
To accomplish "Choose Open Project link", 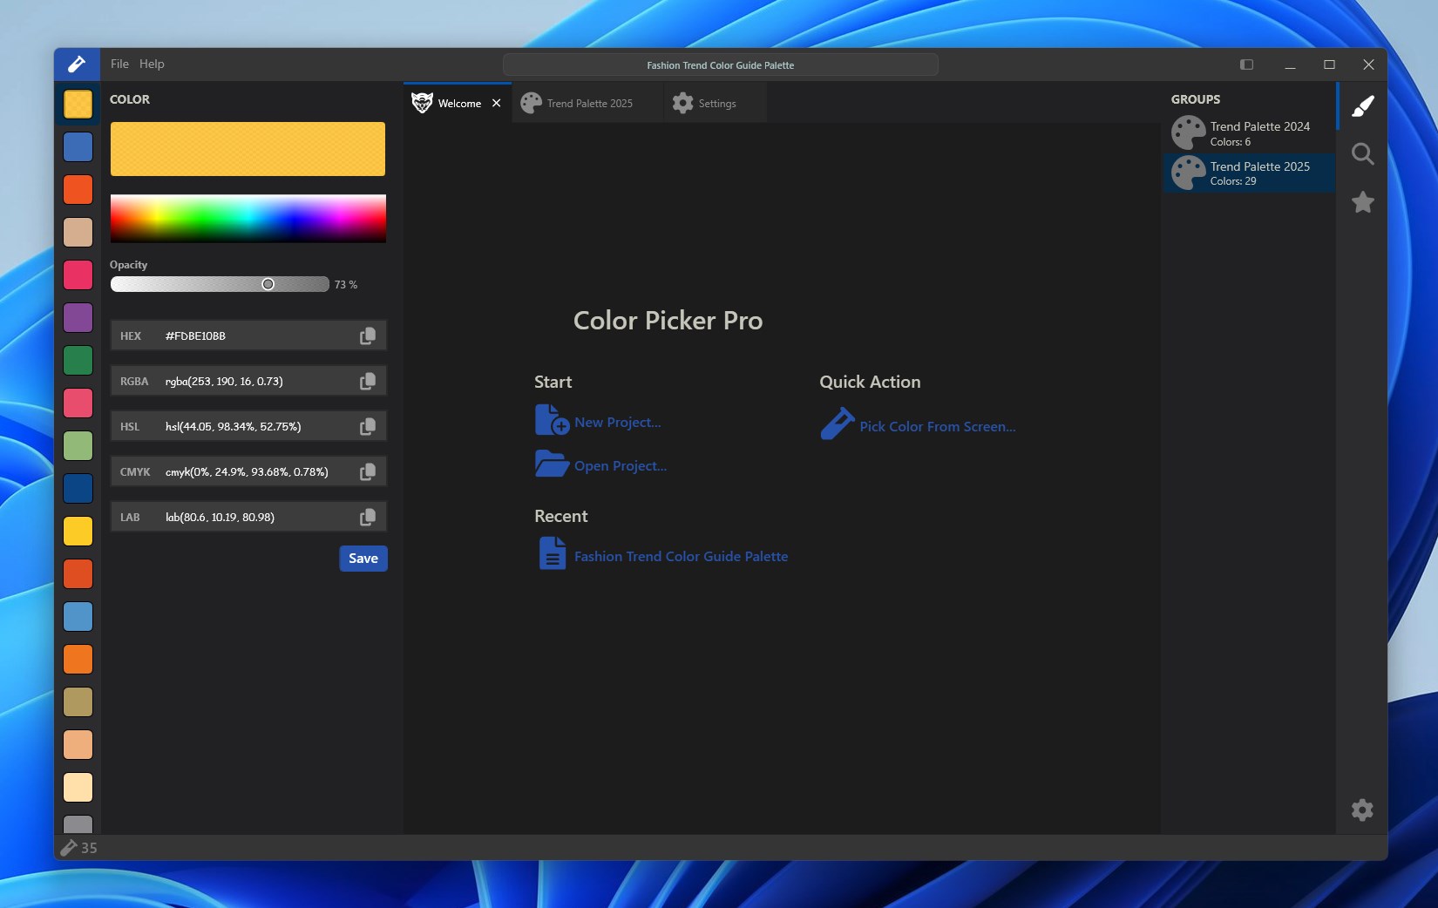I will tap(621, 466).
